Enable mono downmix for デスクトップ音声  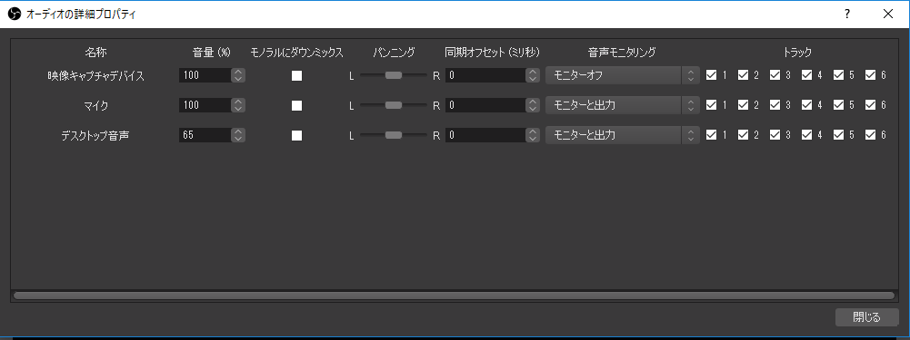click(x=296, y=135)
